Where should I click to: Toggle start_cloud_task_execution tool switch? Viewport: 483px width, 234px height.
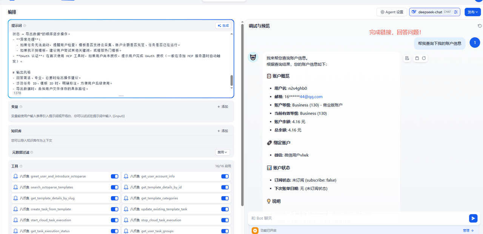tap(115, 220)
